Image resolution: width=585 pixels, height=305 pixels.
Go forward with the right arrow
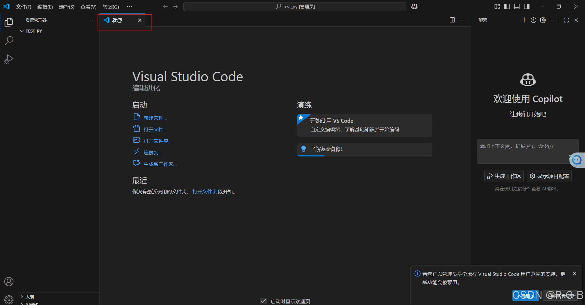click(175, 6)
